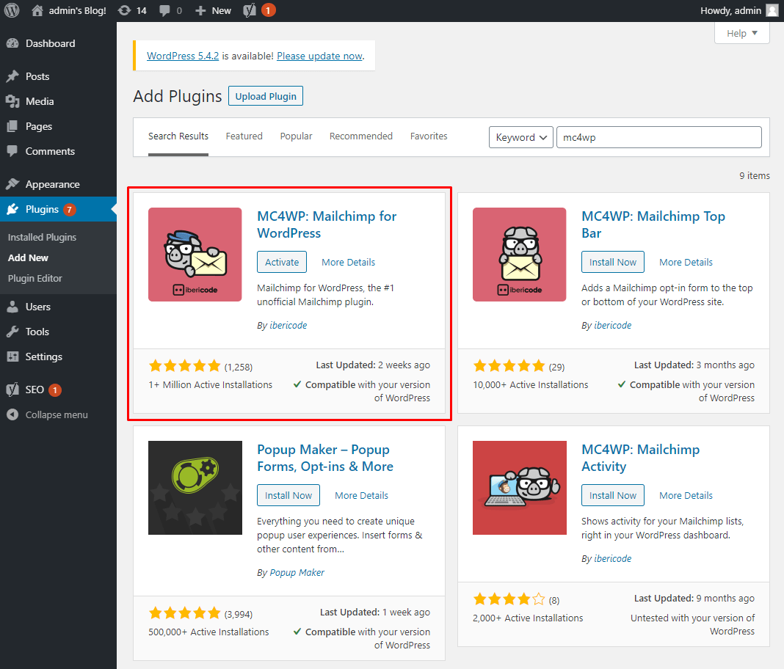Image resolution: width=784 pixels, height=669 pixels.
Task: Open the MC4WP: Mailchimp Top Bar title
Action: coord(653,224)
